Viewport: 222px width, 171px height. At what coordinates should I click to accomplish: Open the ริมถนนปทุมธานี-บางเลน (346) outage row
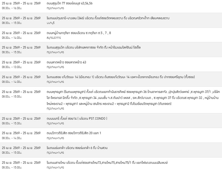[x=108, y=18]
